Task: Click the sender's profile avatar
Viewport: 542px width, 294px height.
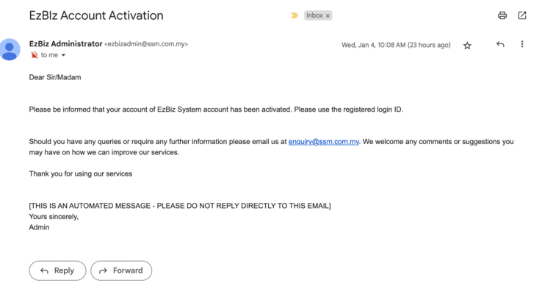Action: (x=10, y=49)
